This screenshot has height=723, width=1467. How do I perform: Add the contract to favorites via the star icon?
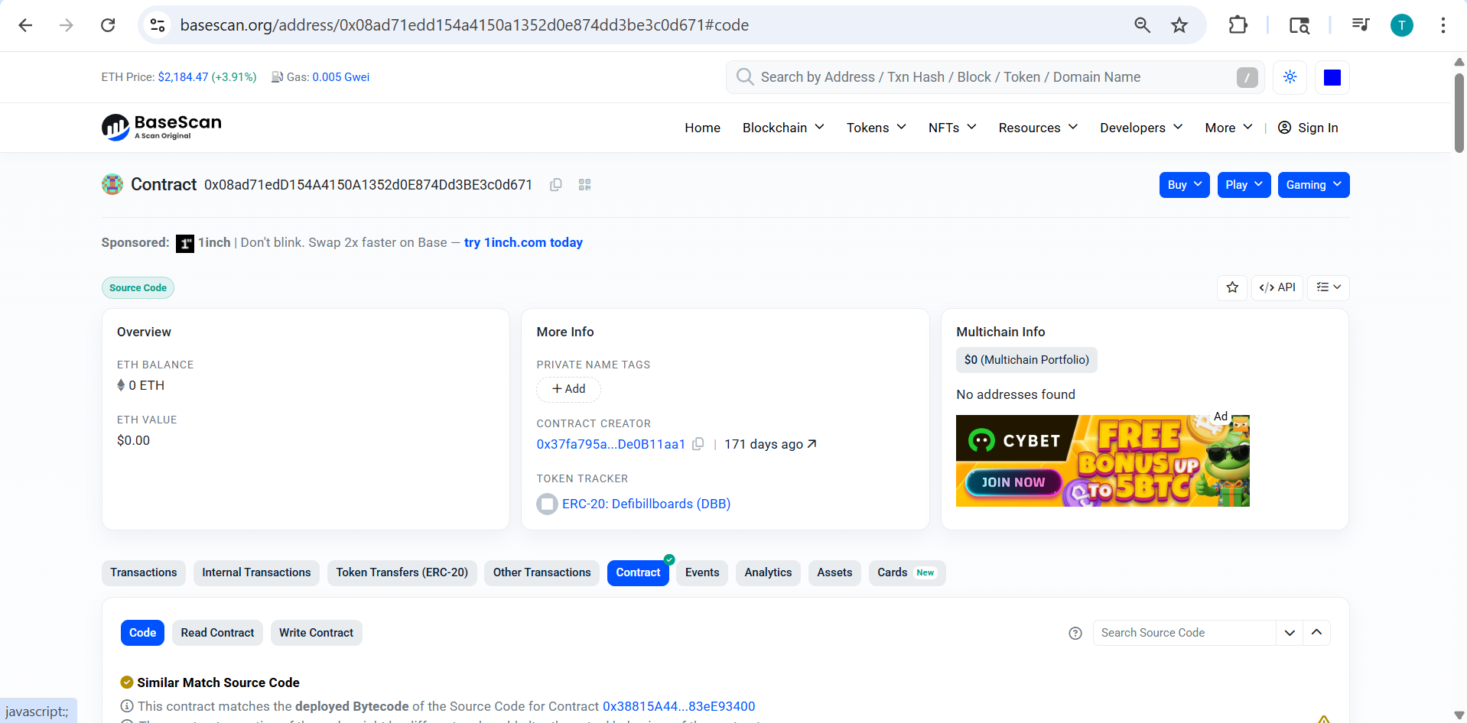1232,287
